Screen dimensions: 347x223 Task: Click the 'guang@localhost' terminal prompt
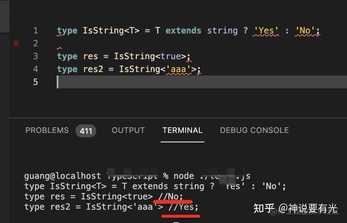(63, 176)
